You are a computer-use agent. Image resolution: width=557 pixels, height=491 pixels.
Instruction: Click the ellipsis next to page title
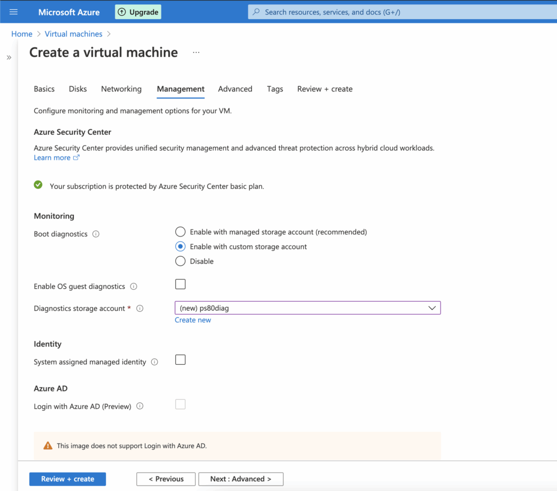point(196,53)
